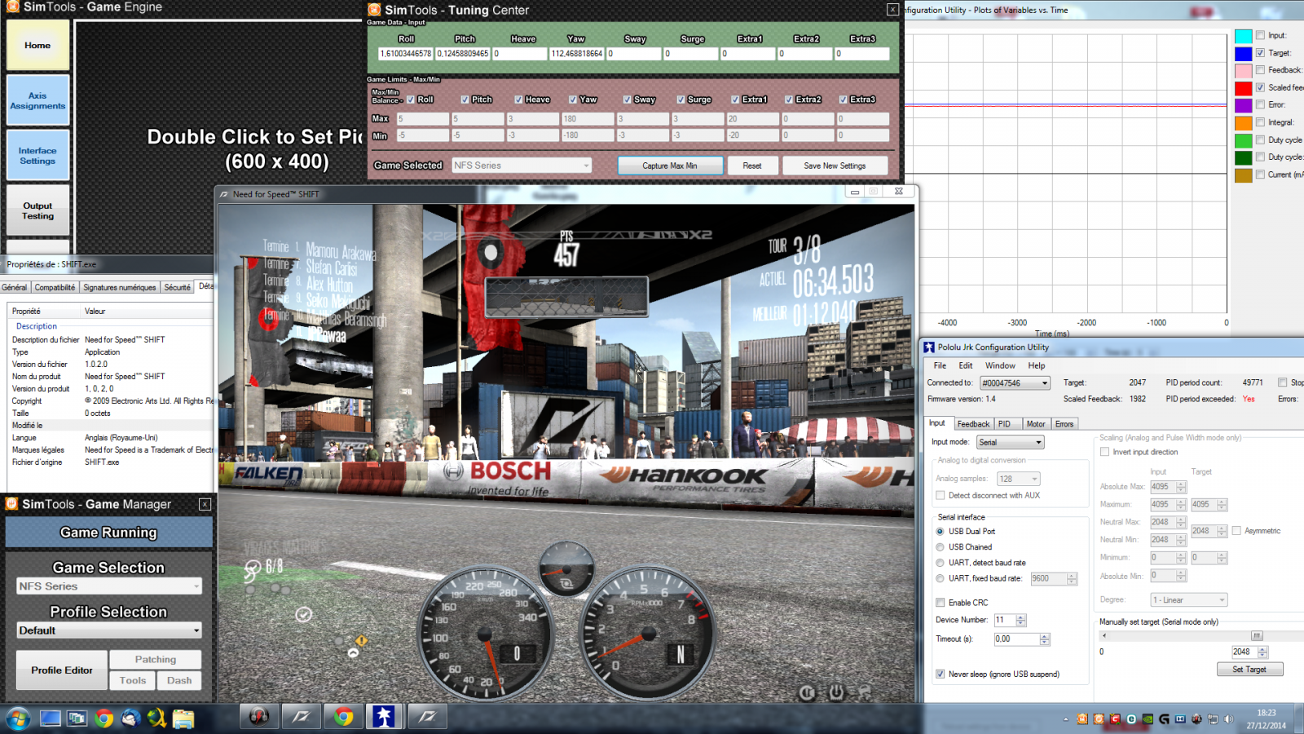
Task: Click Switch between windows quick launch icon
Action: pos(77,719)
